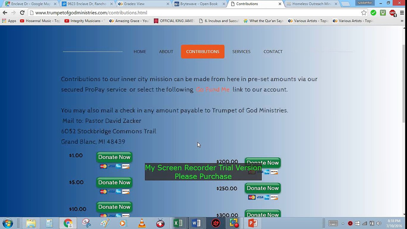
Task: Launch Paint from the taskbar
Action: 105,223
